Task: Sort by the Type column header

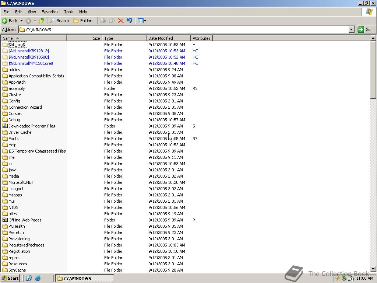Action: coord(124,38)
